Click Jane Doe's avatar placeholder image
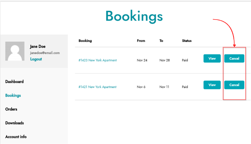Viewport: 251px width, 144px height. click(15, 51)
